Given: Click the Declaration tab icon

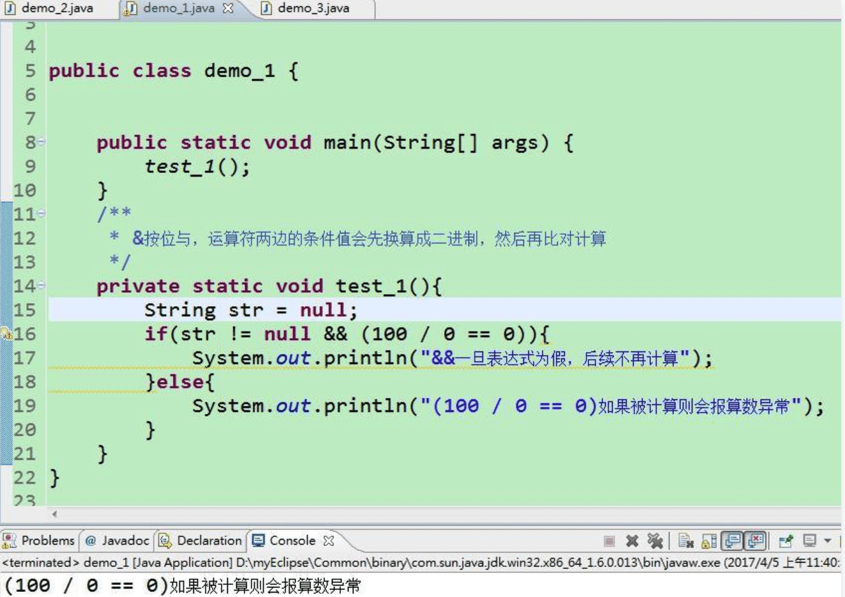Looking at the screenshot, I should click(x=165, y=541).
